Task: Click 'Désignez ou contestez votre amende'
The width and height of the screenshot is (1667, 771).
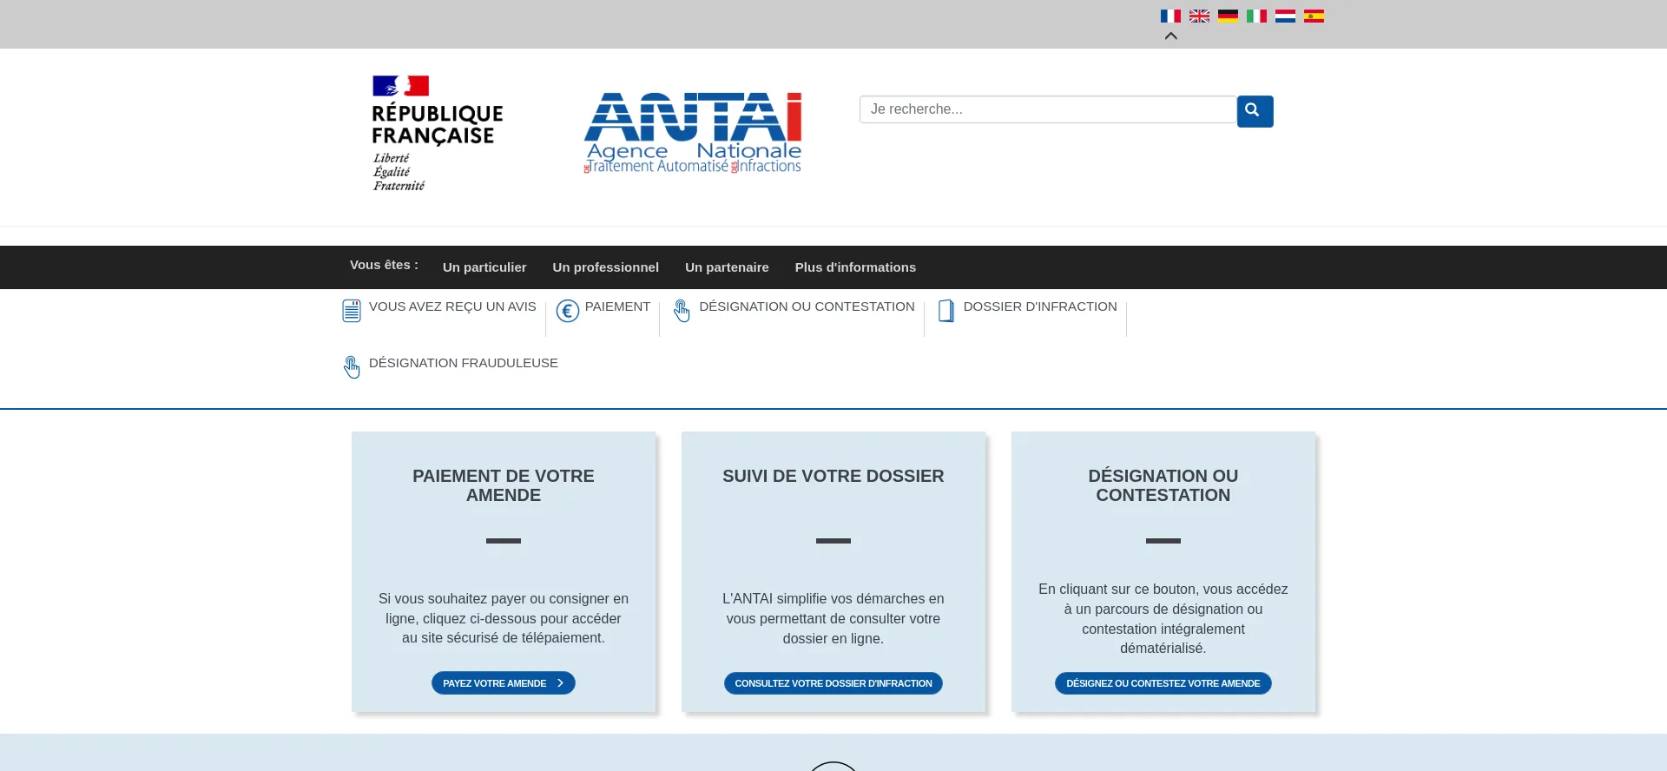Action: point(1163,683)
